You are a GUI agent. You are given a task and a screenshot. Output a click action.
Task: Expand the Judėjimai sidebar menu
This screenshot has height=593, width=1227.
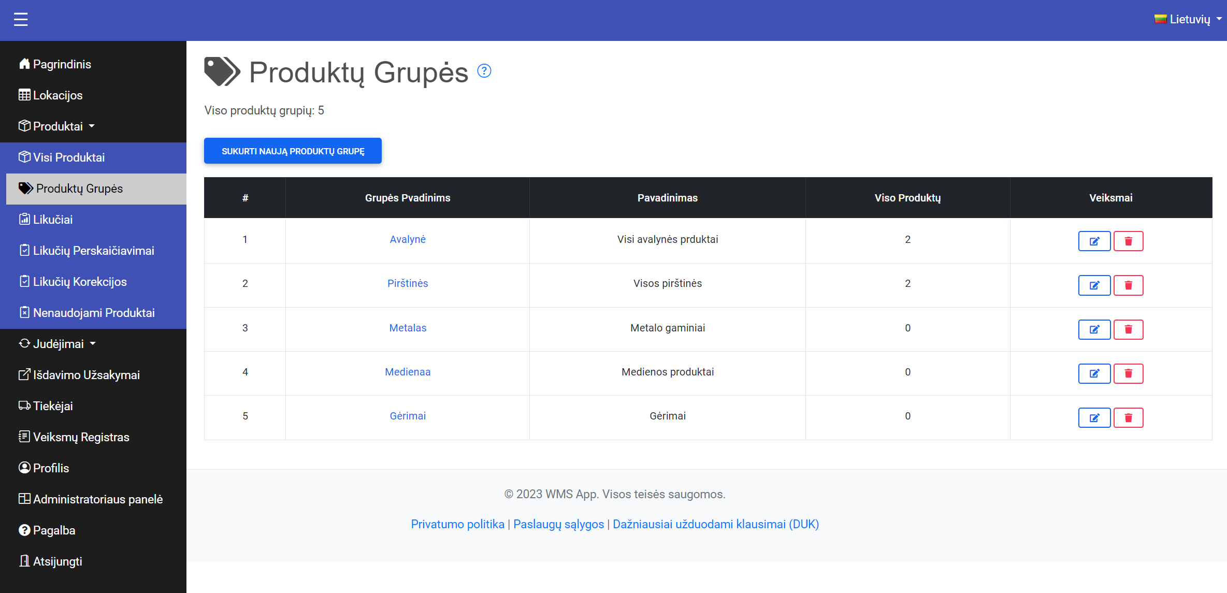click(x=57, y=344)
